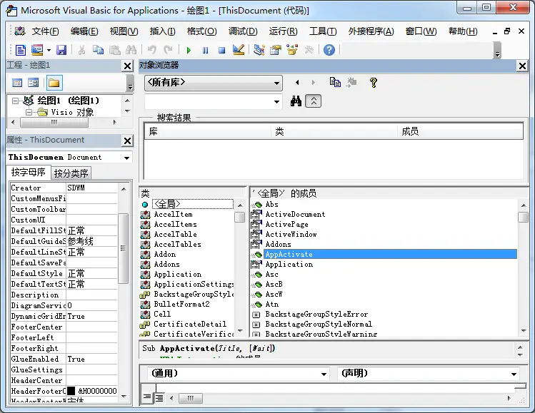Open the 编辑(E) menu
Viewport: 535px width, 413px height.
click(x=84, y=31)
